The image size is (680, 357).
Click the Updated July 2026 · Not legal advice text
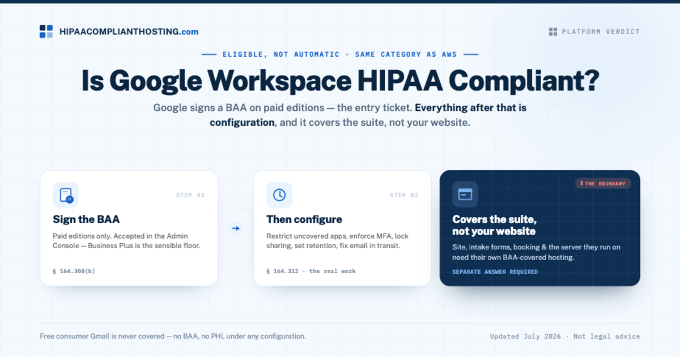pos(565,336)
